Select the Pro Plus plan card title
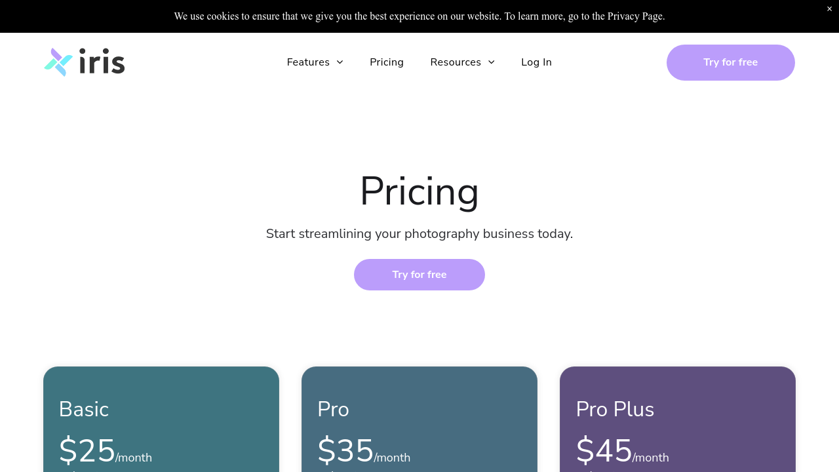This screenshot has height=472, width=839. pos(615,409)
